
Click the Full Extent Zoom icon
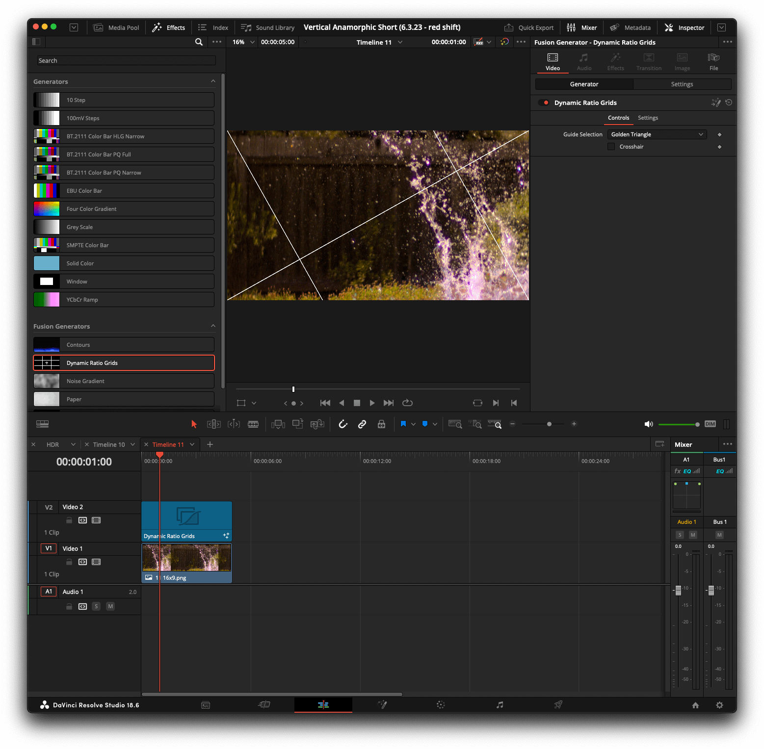click(x=455, y=424)
